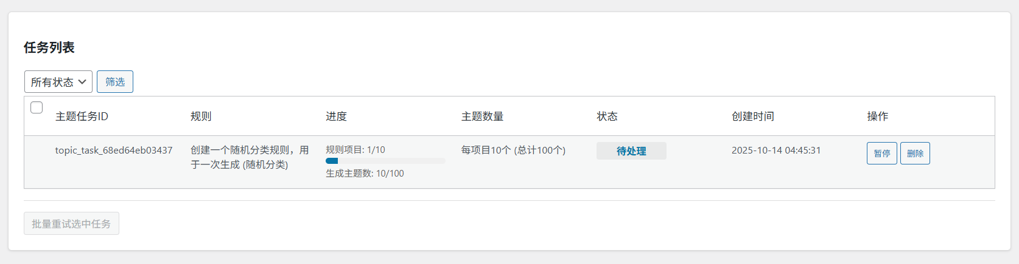Click the 待处理 status badge

[x=631, y=151]
